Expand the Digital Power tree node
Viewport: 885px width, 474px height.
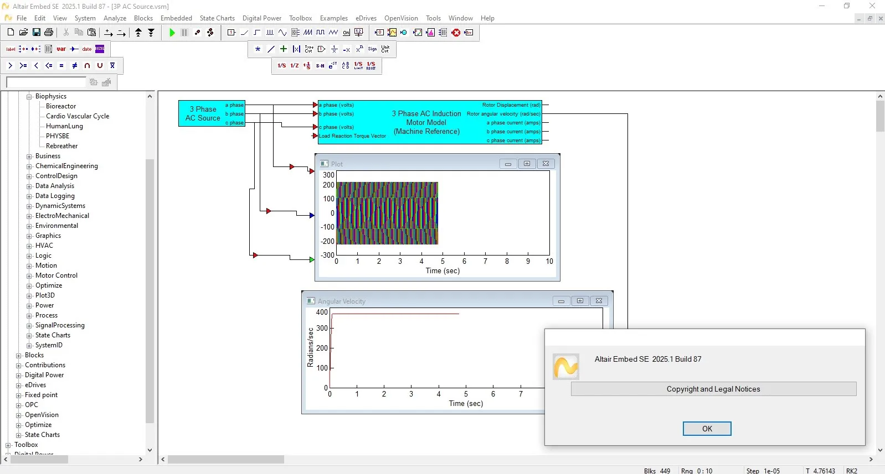(x=19, y=376)
